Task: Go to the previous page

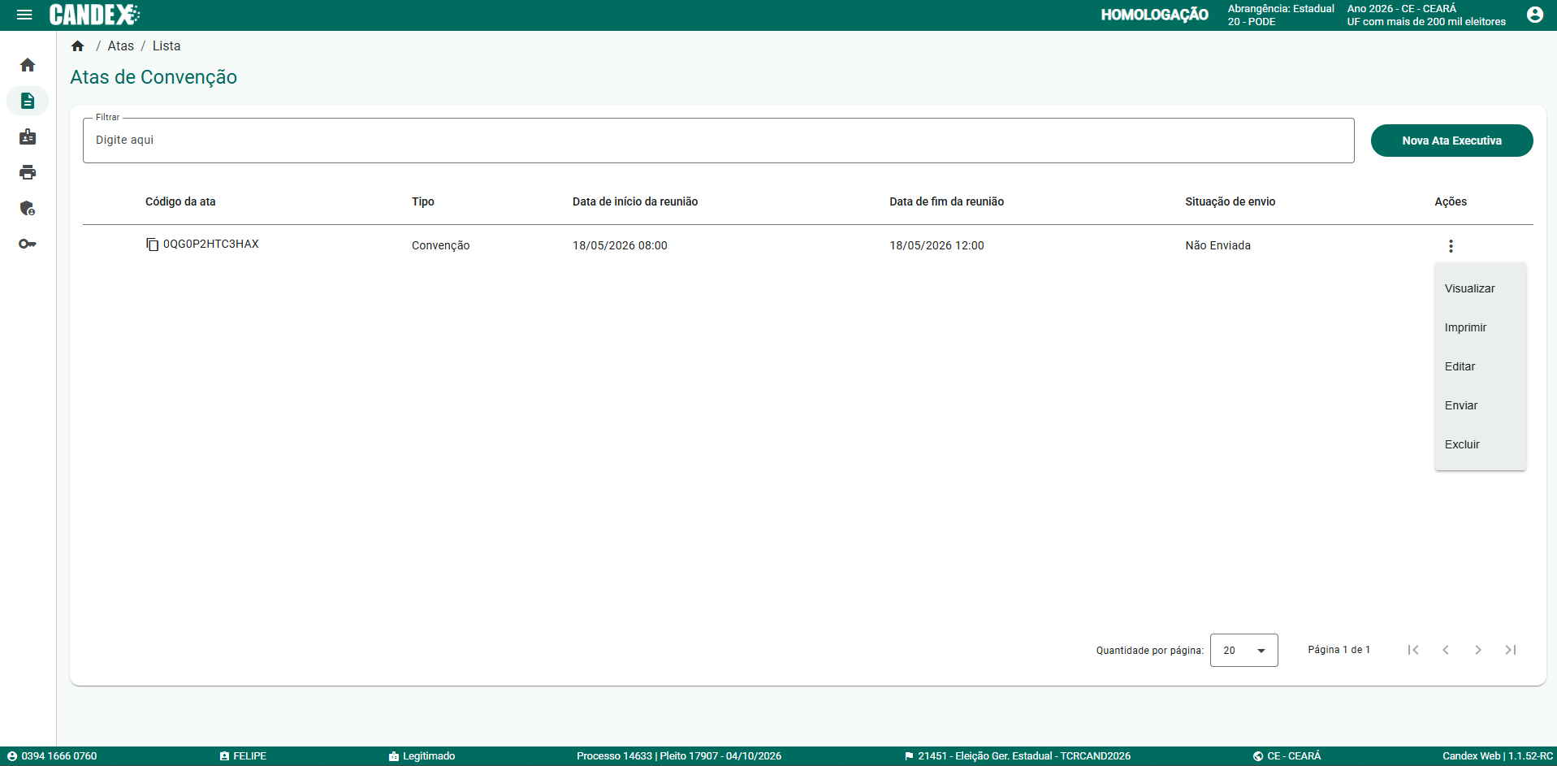Action: [x=1446, y=650]
